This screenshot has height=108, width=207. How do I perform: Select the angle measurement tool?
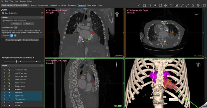click(193, 5)
